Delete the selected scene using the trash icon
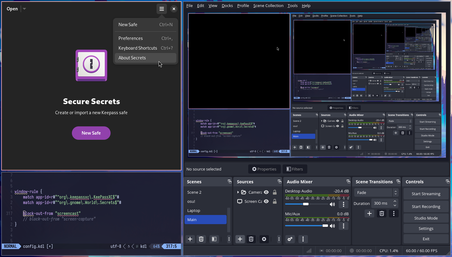452x257 pixels. click(x=201, y=239)
